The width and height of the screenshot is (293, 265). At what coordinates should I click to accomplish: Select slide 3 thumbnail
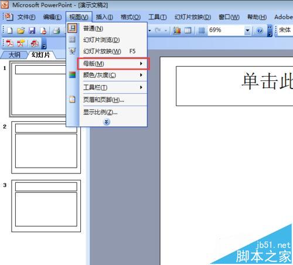[x=46, y=206]
